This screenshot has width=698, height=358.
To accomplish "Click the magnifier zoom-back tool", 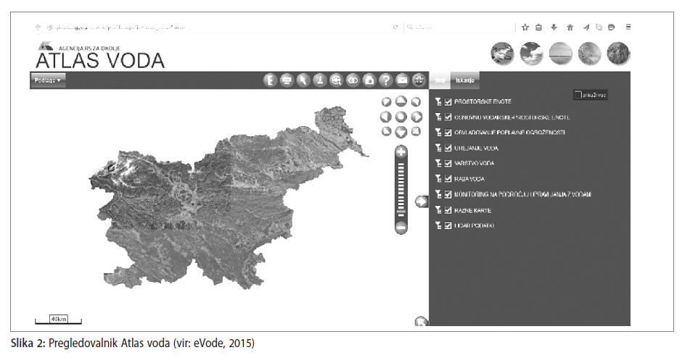I will point(337,80).
